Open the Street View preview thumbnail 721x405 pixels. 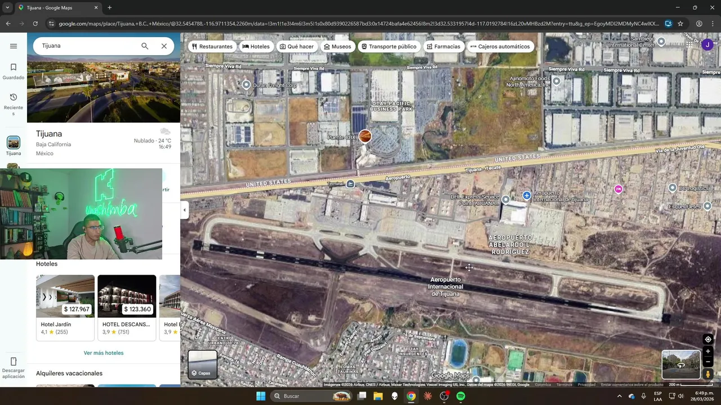pyautogui.click(x=681, y=364)
